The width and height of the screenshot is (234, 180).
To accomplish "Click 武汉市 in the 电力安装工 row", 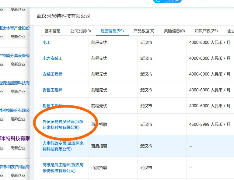I will coord(146,58).
